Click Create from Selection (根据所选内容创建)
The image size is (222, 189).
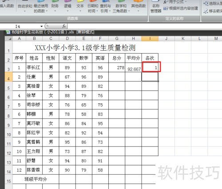click(181, 8)
